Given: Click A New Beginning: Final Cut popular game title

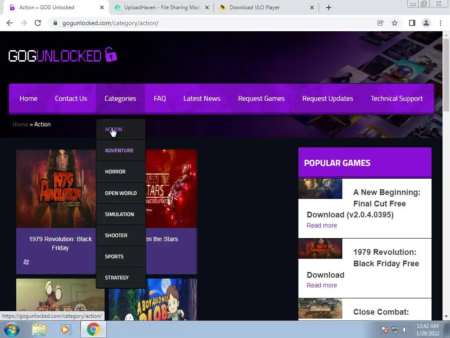Looking at the screenshot, I should coord(363,203).
